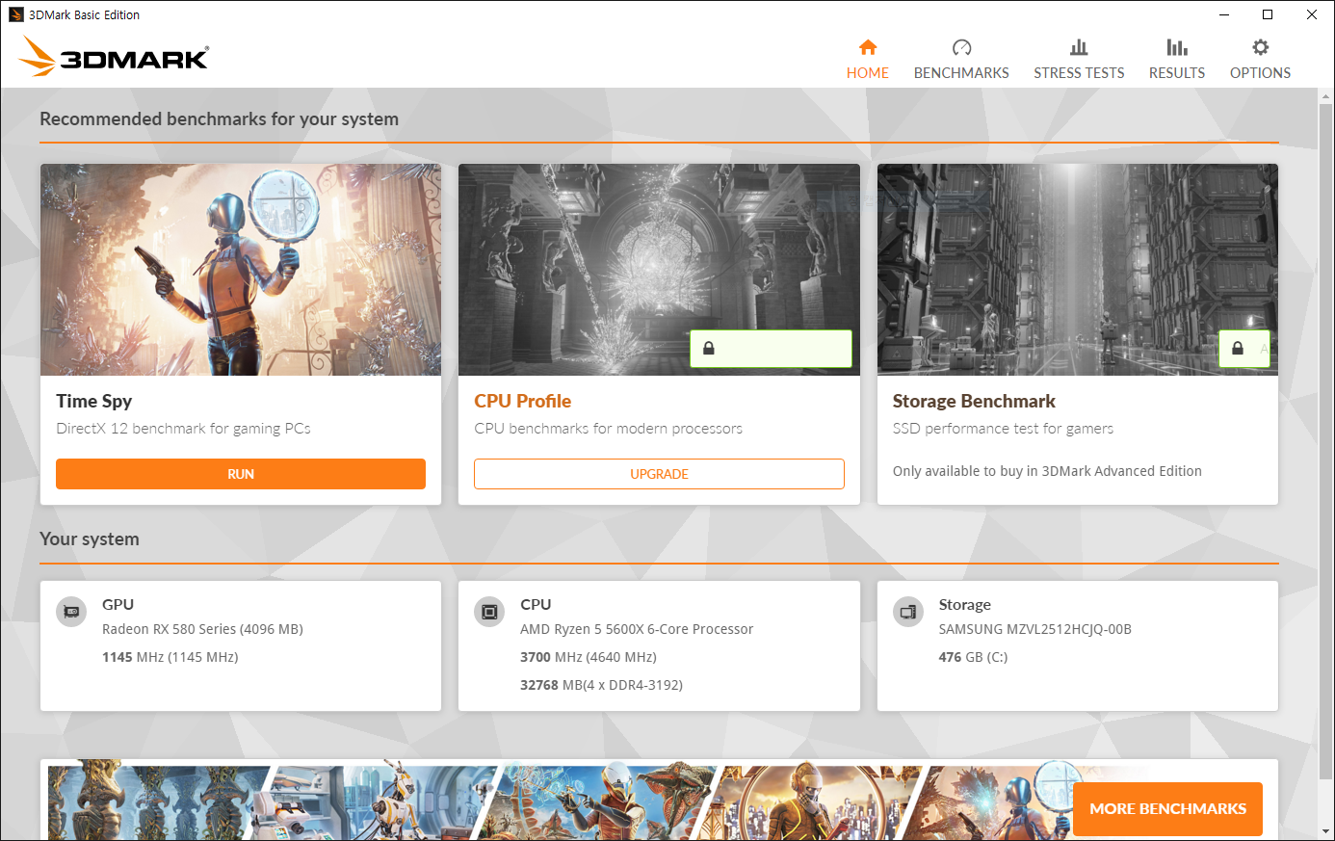
Task: Open the CPU Profile title link
Action: coord(523,401)
